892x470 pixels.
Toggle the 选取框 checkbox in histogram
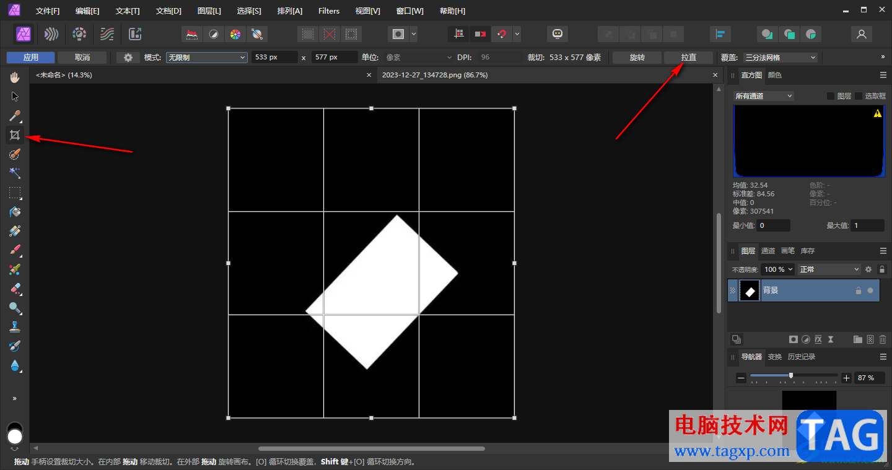click(x=859, y=96)
